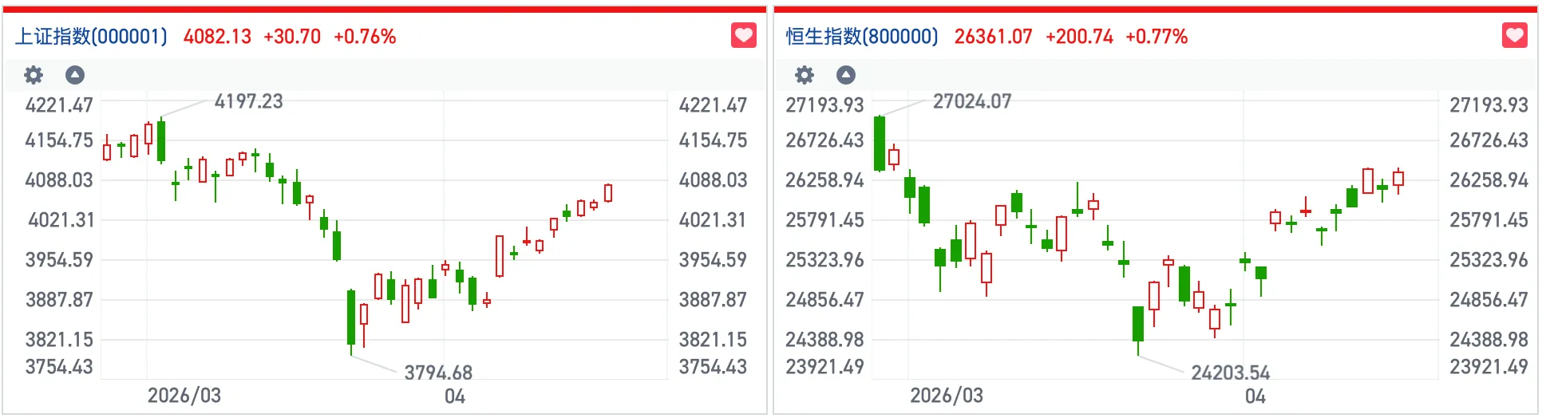Click the +200.74 change of 恒生指数

coord(1079,37)
